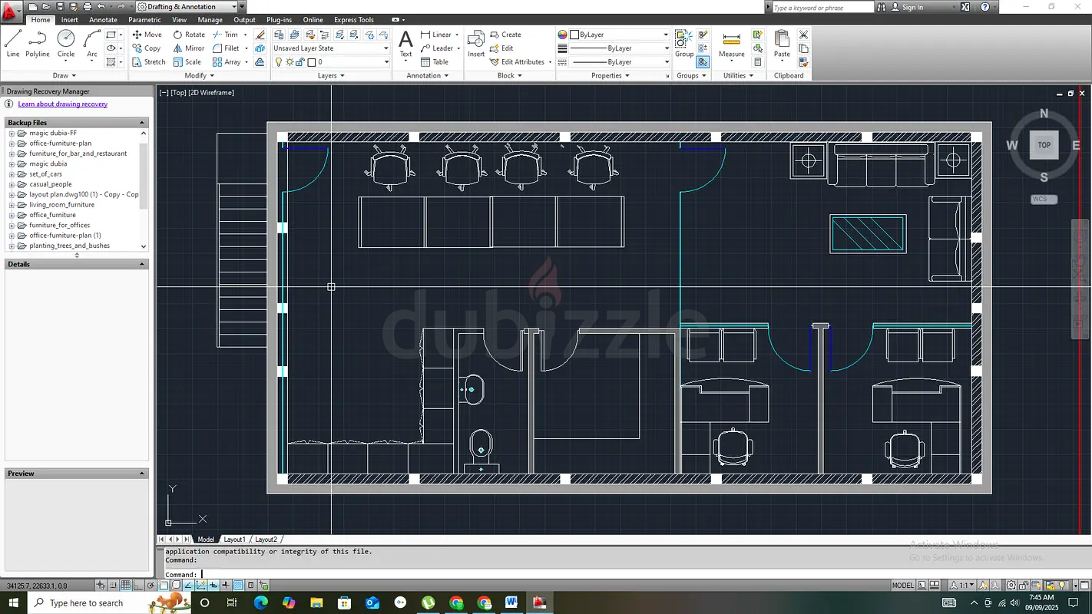
Task: Select the Line drawing tool
Action: pos(12,42)
